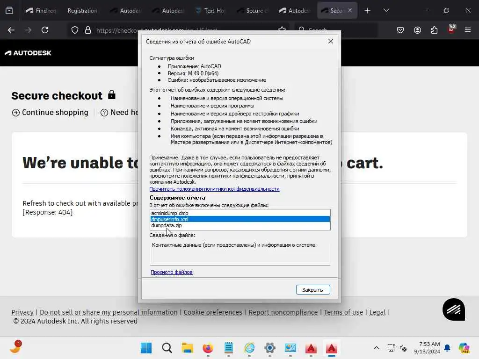Image resolution: width=479 pixels, height=359 pixels.
Task: Open Windows Search from the taskbar
Action: (167, 348)
